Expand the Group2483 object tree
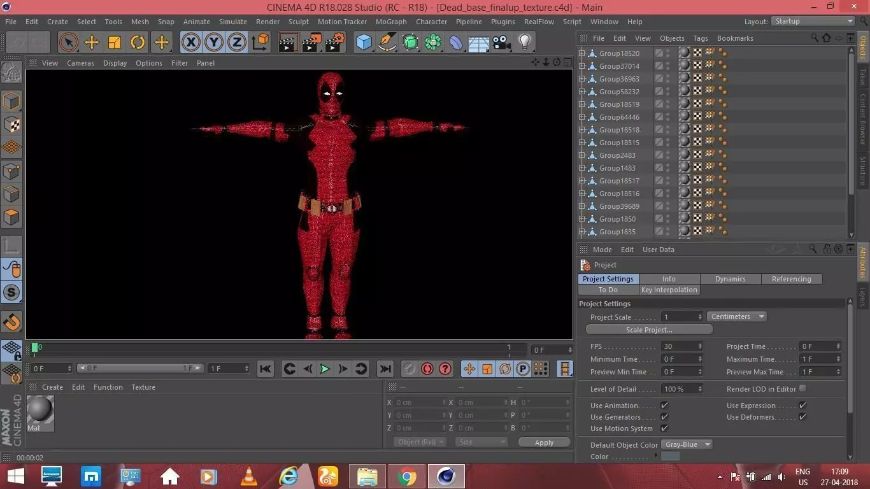This screenshot has height=489, width=870. coord(581,155)
